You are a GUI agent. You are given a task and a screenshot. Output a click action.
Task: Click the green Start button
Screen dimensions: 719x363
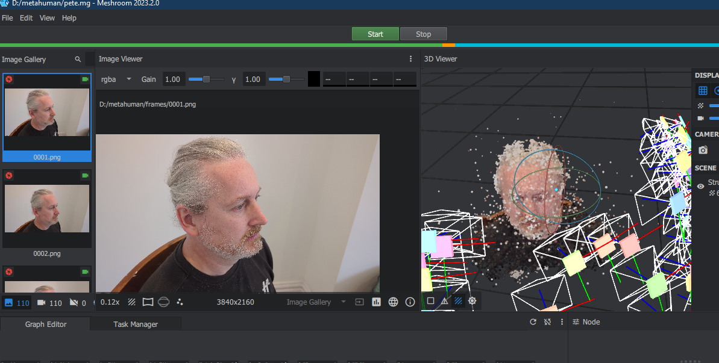375,34
